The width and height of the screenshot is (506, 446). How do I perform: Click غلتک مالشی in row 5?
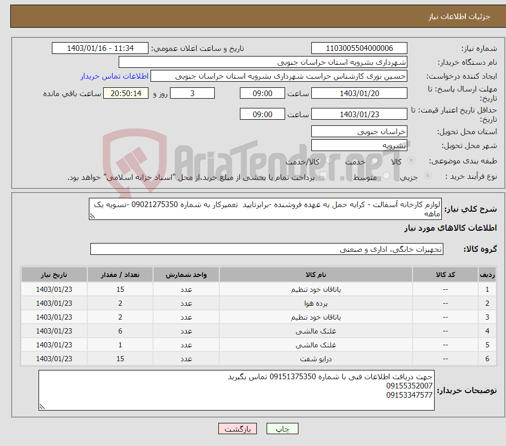coord(315,345)
